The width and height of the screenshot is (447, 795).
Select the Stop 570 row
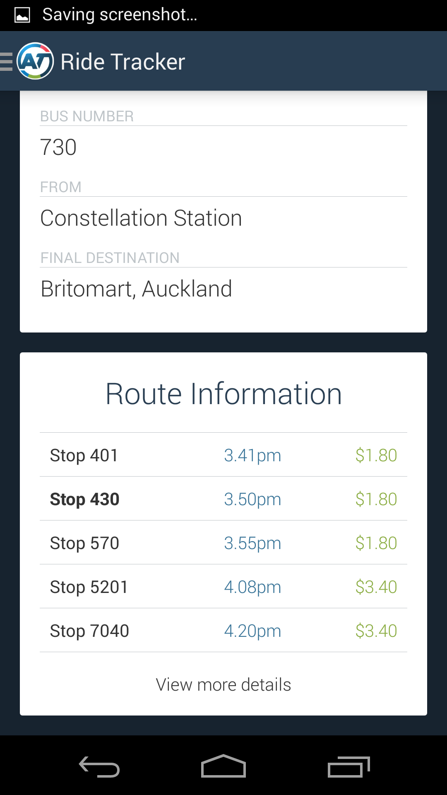tap(223, 542)
